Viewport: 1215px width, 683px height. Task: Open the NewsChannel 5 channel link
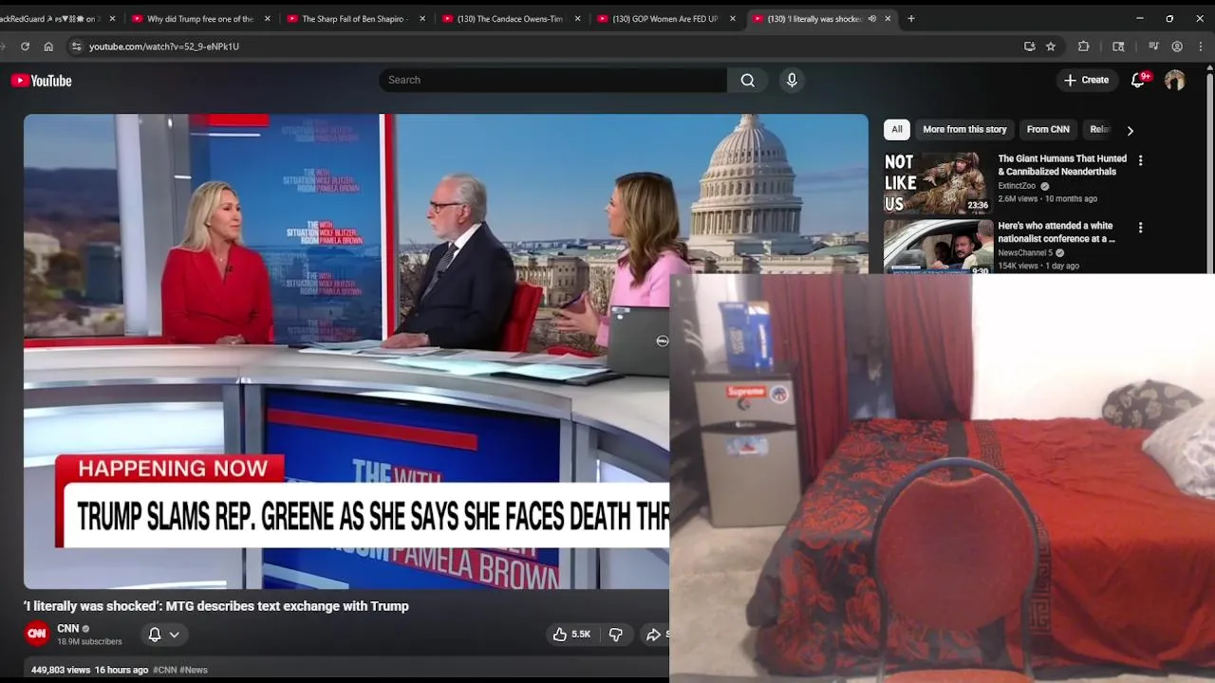pos(1025,253)
